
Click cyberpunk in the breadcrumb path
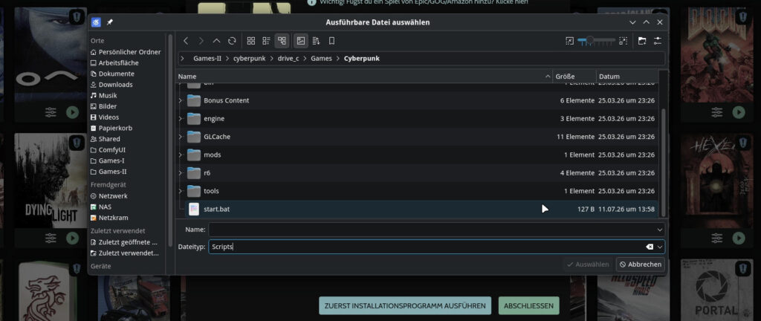(x=250, y=59)
